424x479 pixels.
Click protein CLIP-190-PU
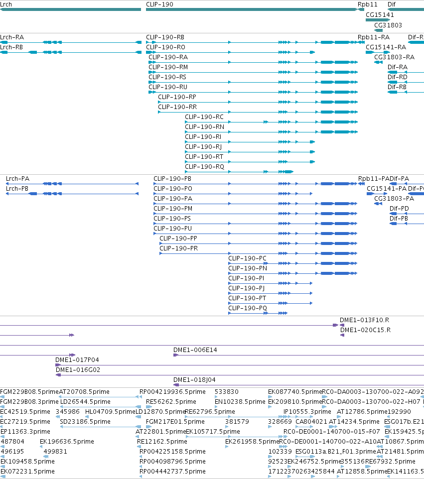click(x=172, y=229)
